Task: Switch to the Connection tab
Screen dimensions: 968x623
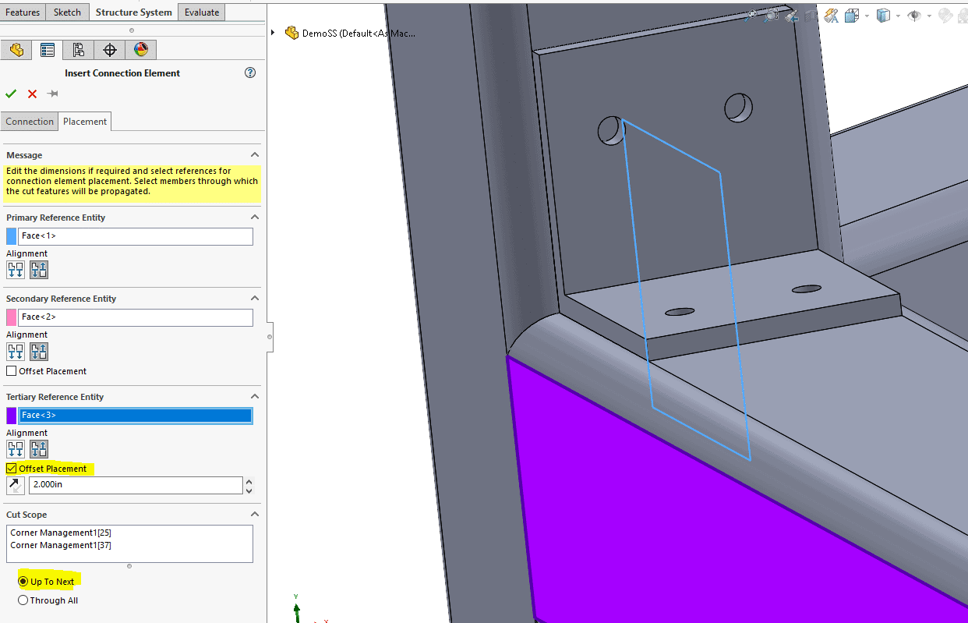Action: [x=30, y=122]
